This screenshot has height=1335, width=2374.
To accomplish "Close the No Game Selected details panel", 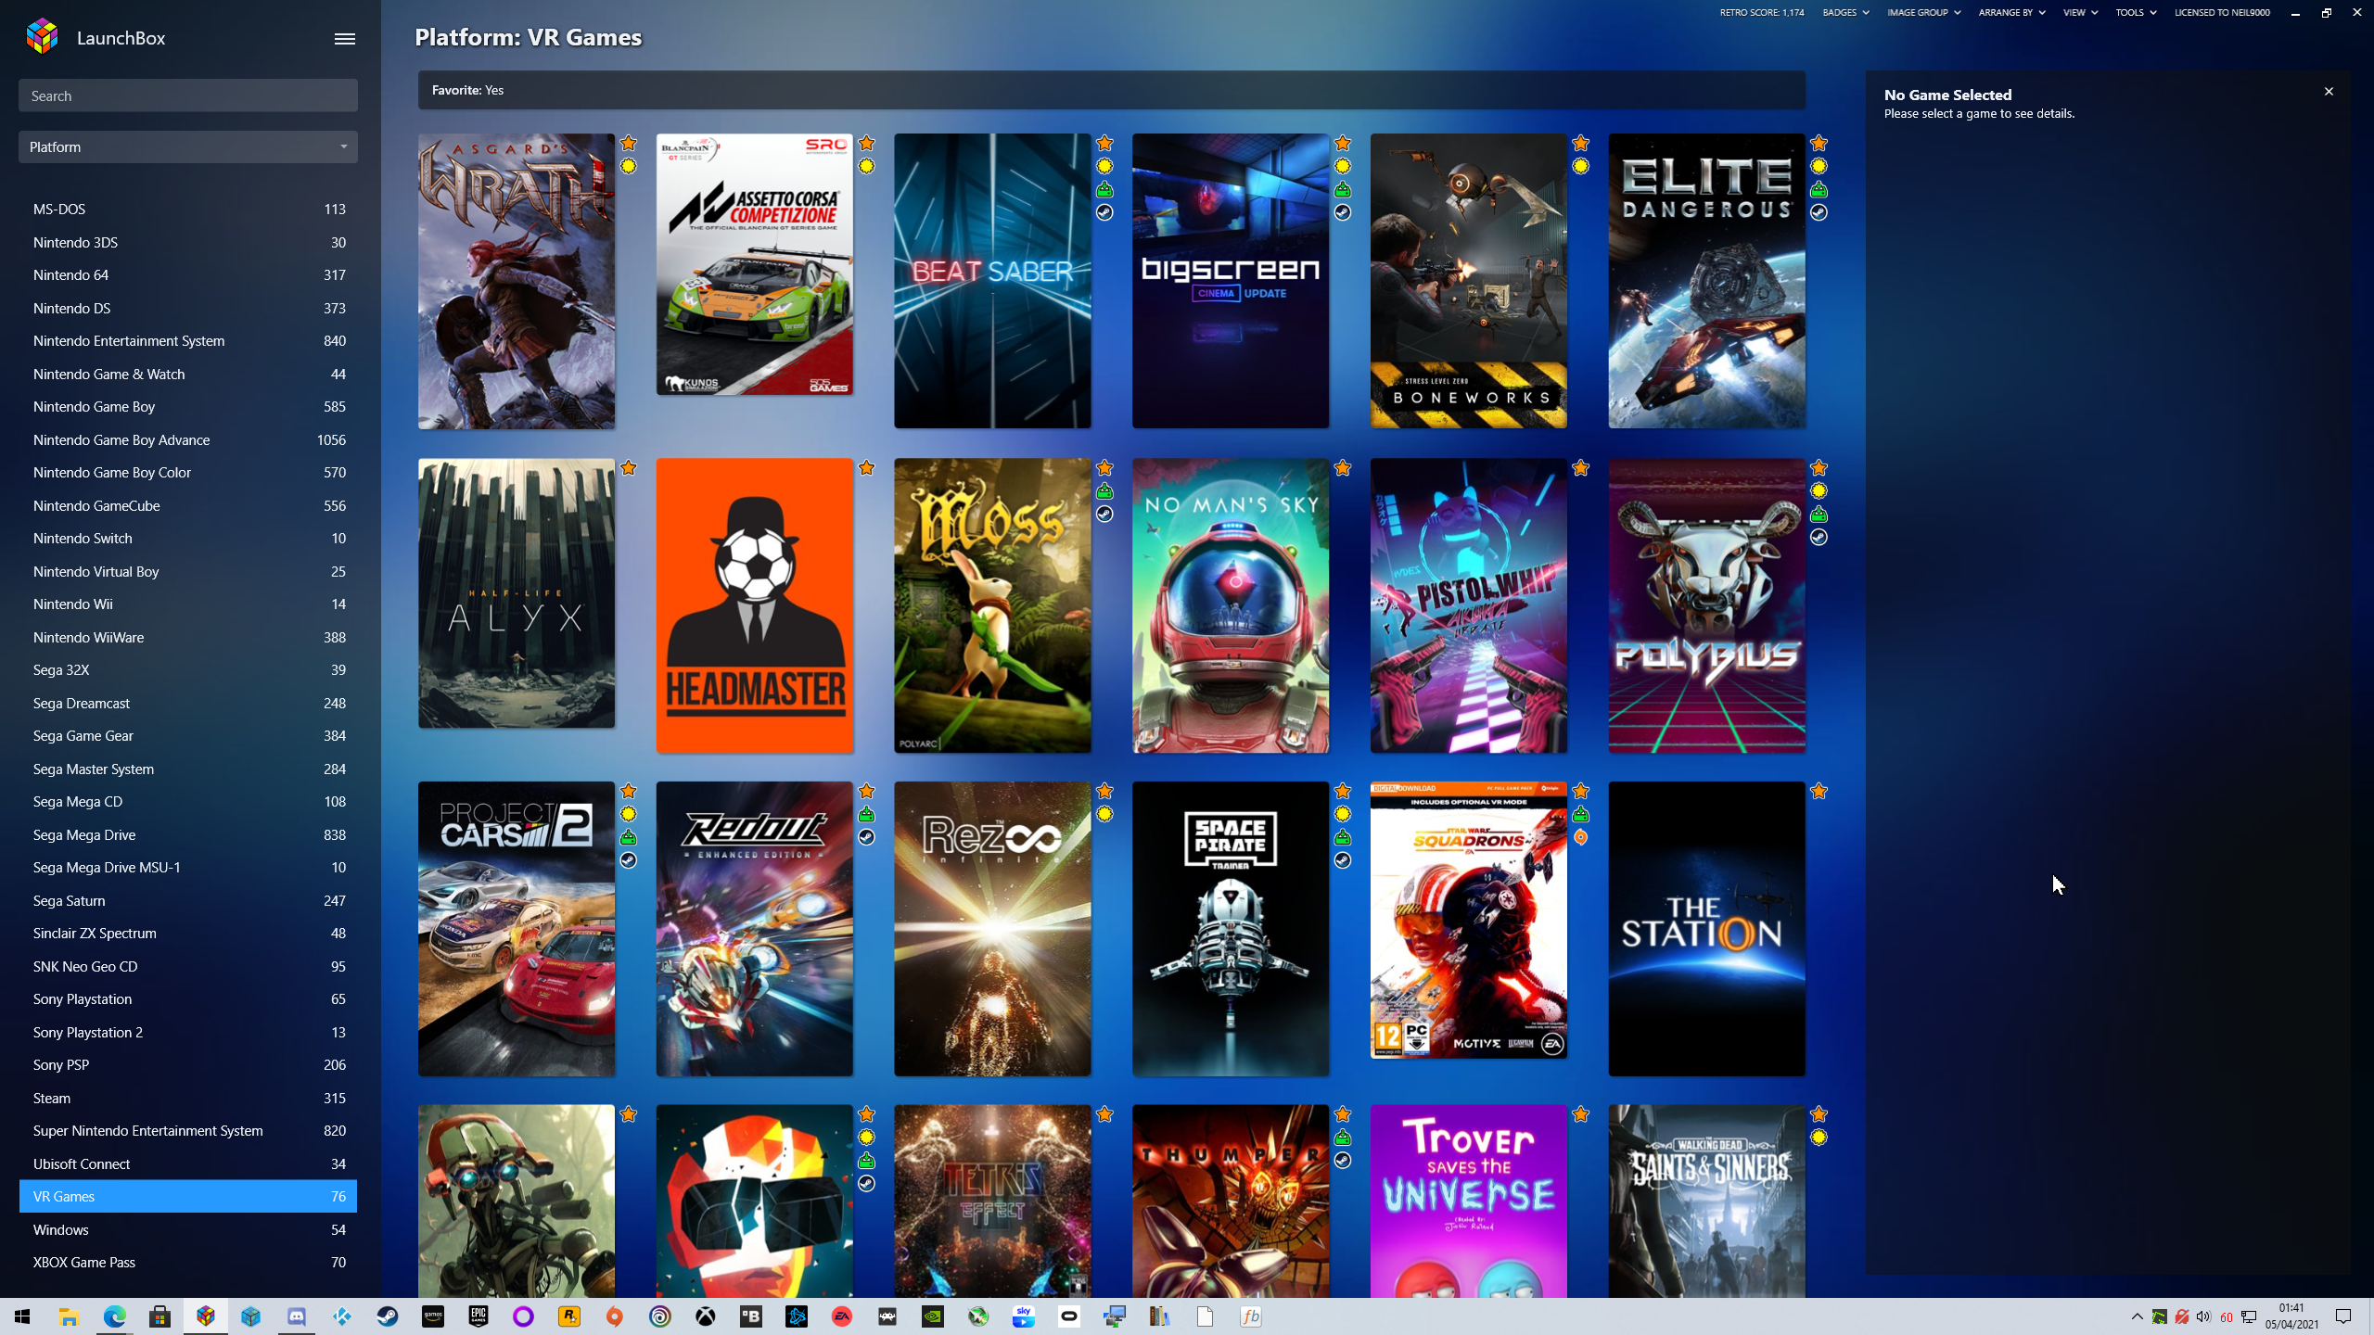I will (x=2329, y=91).
